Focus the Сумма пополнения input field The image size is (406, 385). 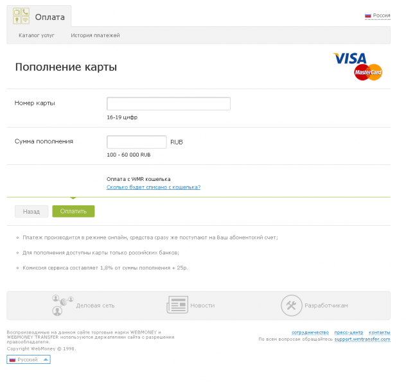pyautogui.click(x=137, y=142)
